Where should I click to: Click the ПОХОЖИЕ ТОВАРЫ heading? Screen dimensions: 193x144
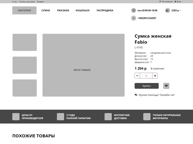33,136
